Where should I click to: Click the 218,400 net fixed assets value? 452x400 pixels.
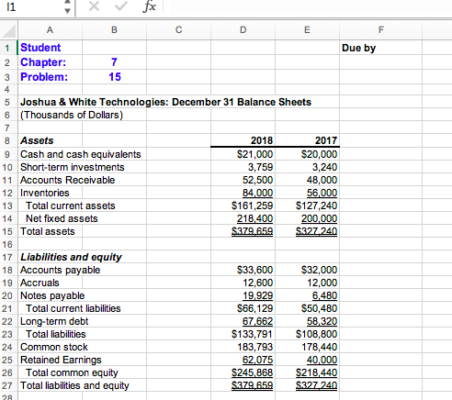coord(254,218)
